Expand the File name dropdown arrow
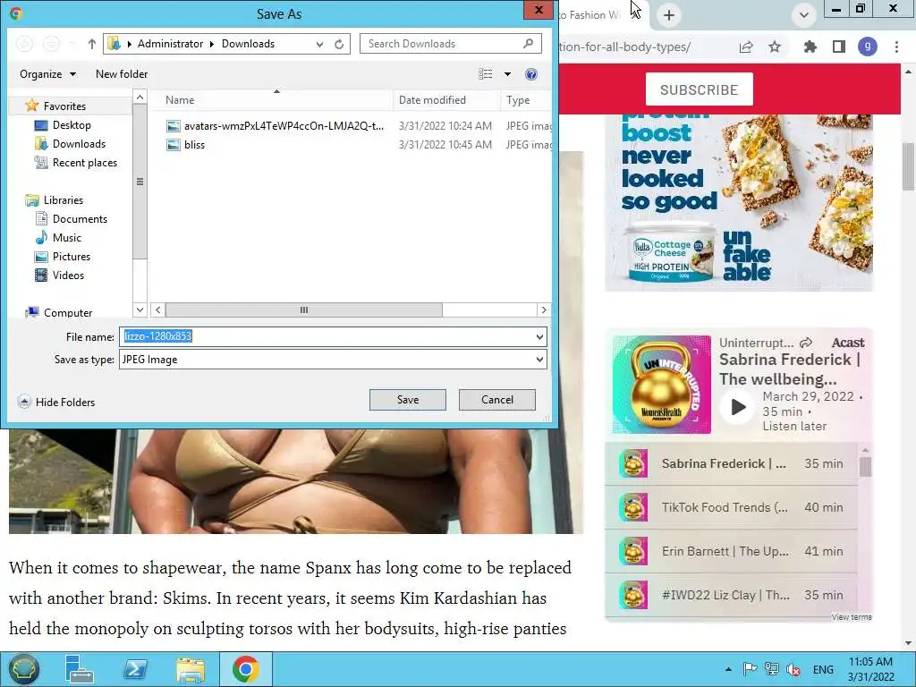Viewport: 916px width, 687px height. click(x=539, y=336)
